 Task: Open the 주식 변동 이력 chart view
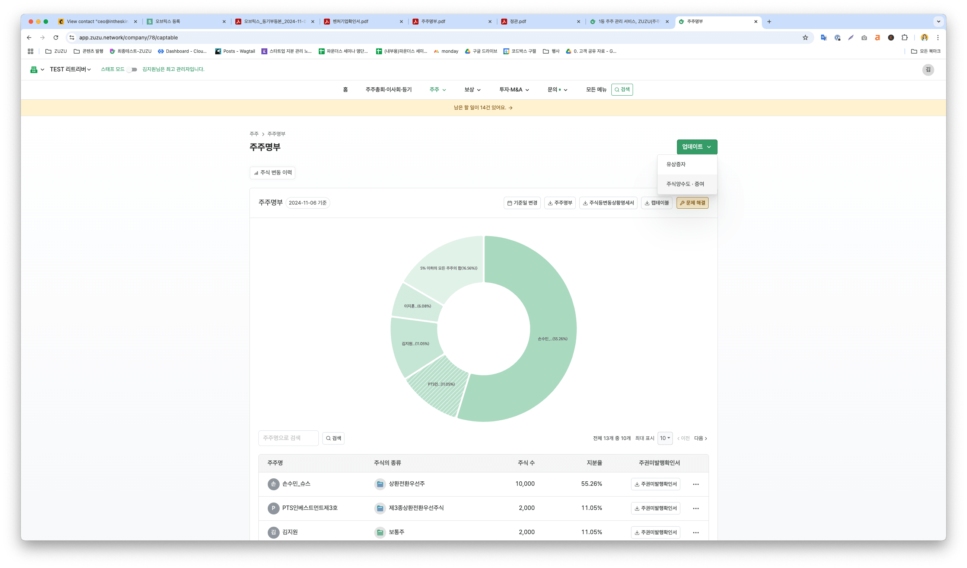[x=273, y=173]
